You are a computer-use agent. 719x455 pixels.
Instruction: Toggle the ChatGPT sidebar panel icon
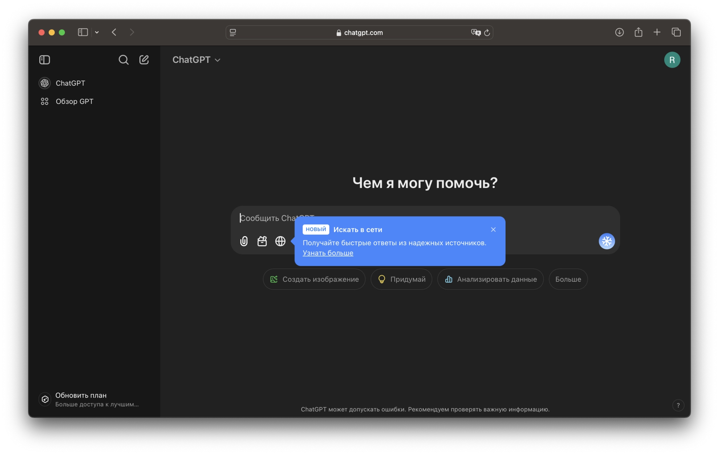tap(45, 60)
